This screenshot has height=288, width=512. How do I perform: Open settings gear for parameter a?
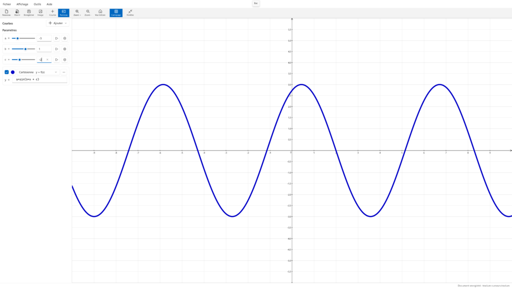(64, 38)
